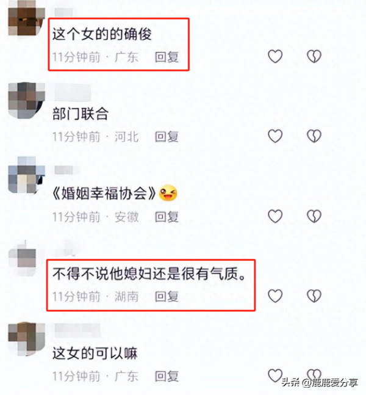Screen dimensions: 366x395
Task: Reply to the 河北 user's comment
Action: point(167,137)
